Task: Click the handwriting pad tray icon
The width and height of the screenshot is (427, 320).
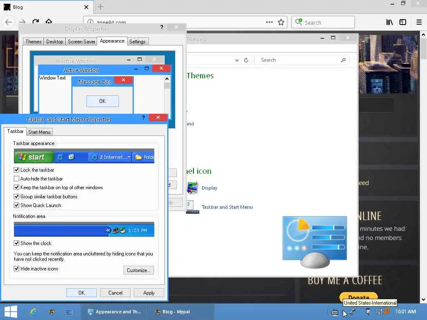Action: pyautogui.click(x=368, y=312)
